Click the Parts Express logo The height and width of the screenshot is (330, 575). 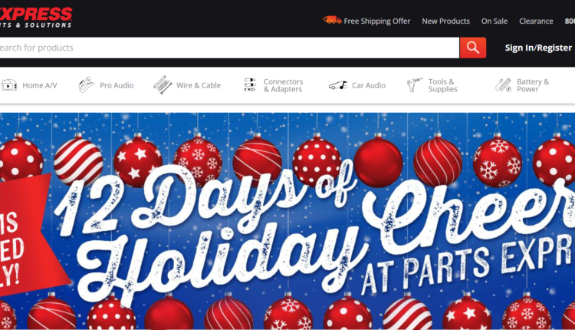[36, 17]
